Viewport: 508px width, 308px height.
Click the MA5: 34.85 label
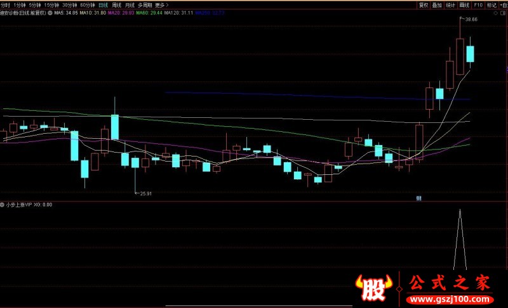coord(66,13)
